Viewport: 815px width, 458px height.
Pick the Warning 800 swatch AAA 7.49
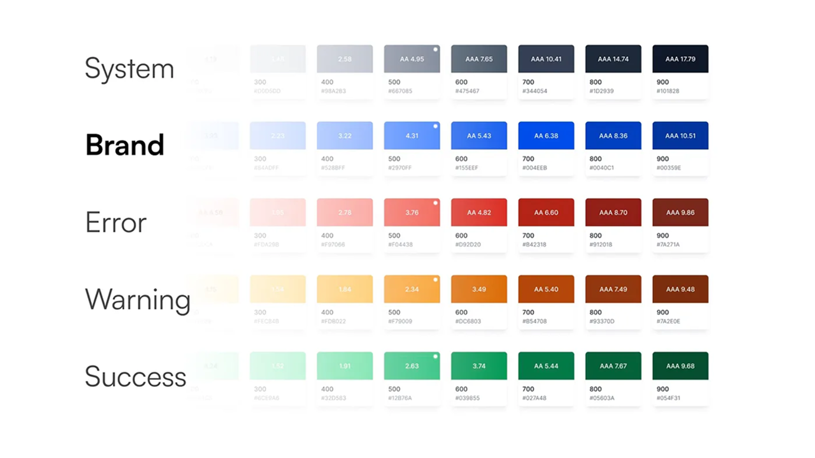(x=613, y=289)
